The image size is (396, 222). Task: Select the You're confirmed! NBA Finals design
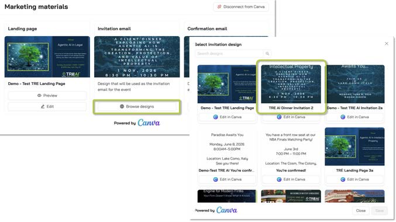(x=291, y=147)
